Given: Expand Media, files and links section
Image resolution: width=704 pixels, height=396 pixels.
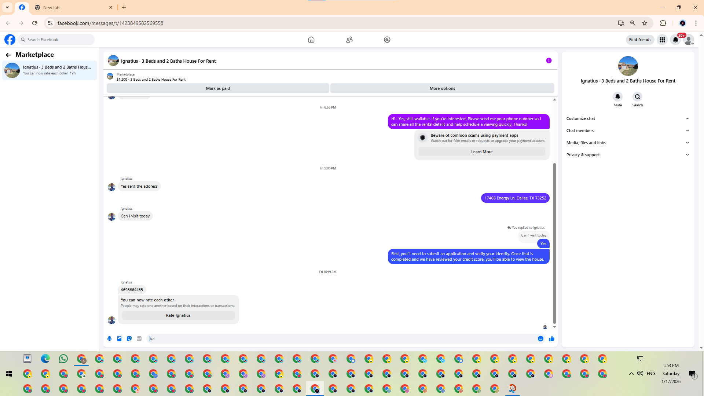Looking at the screenshot, I should [627, 143].
